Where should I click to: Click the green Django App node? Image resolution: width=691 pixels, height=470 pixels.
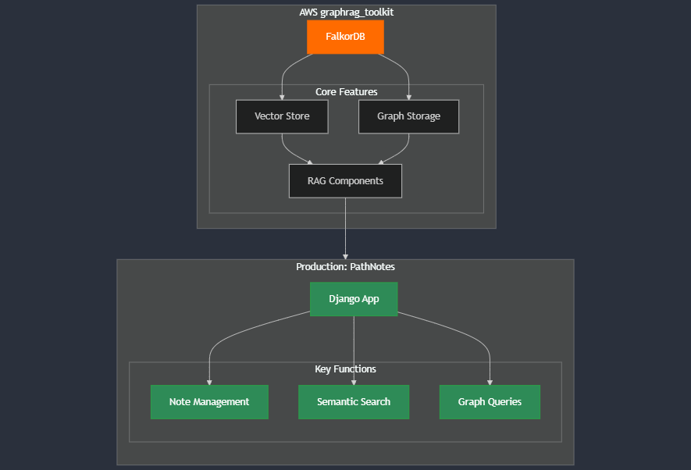click(x=354, y=298)
